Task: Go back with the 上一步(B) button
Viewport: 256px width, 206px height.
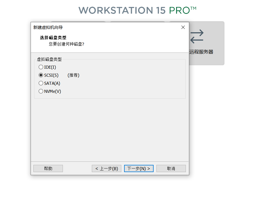Action: coord(107,168)
